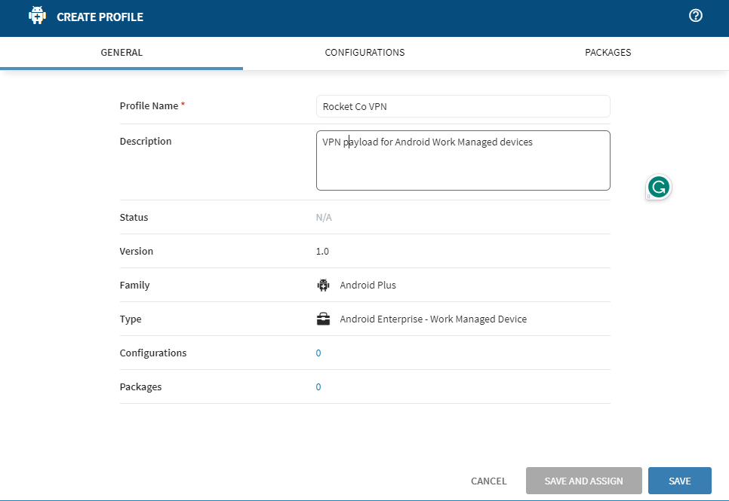
Task: Click the Android profile icon in header
Action: coord(37,16)
